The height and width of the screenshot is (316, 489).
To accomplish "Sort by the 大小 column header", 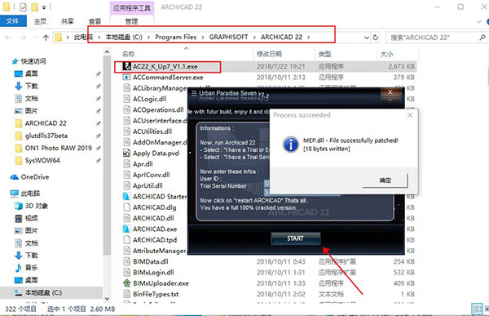I will tap(386, 54).
